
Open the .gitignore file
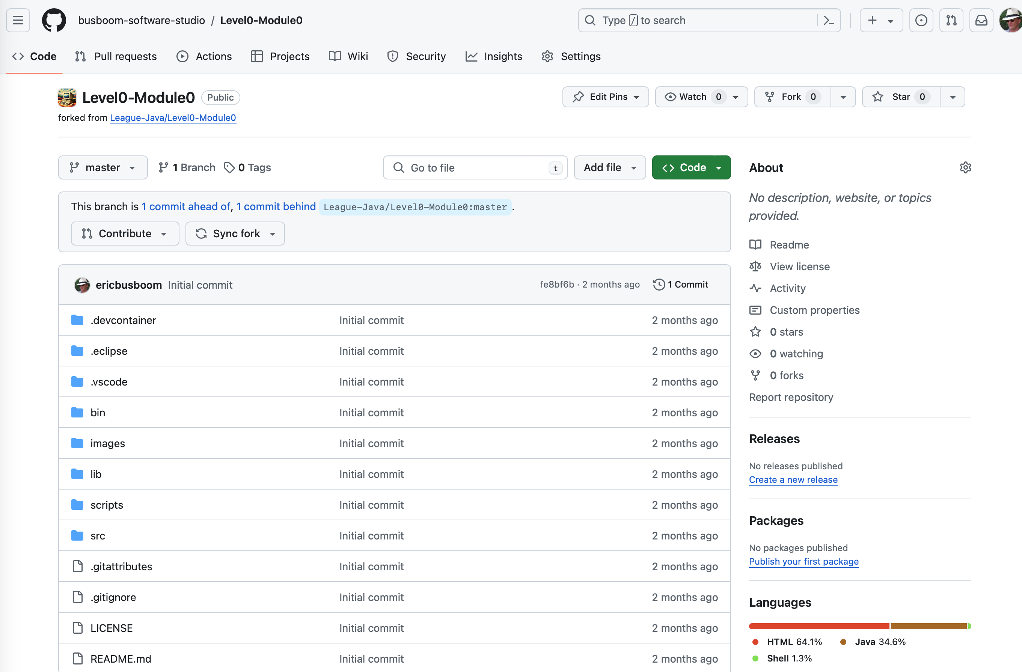[x=113, y=597]
